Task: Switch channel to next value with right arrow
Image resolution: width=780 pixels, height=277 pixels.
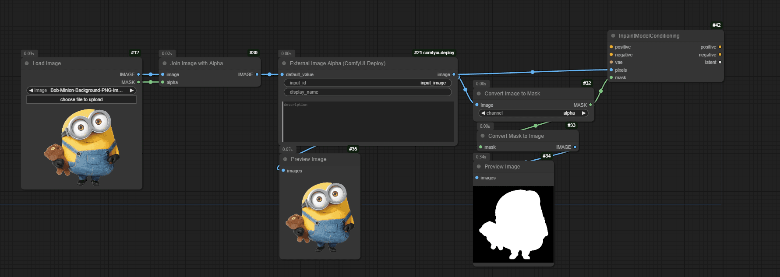Action: click(x=583, y=113)
